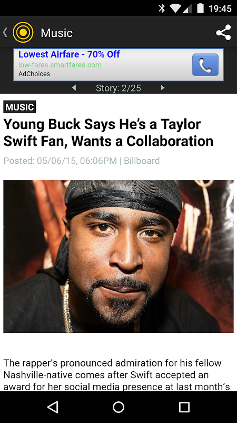
Task: Tap the yellow circular app logo
Action: point(23,32)
